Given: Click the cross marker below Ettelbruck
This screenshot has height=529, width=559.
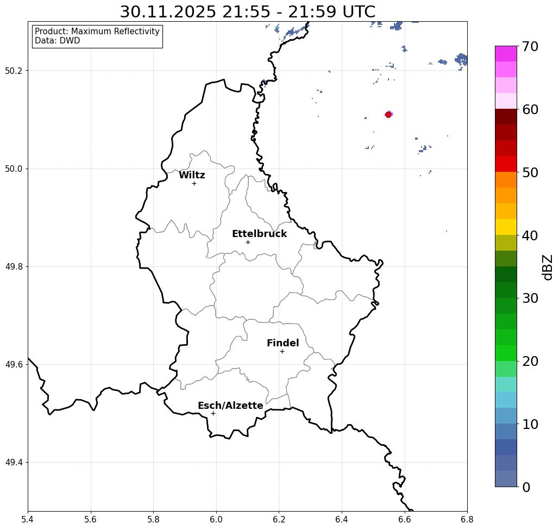Looking at the screenshot, I should pos(248,242).
